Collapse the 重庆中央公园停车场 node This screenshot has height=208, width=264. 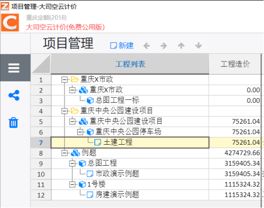(x=80, y=132)
